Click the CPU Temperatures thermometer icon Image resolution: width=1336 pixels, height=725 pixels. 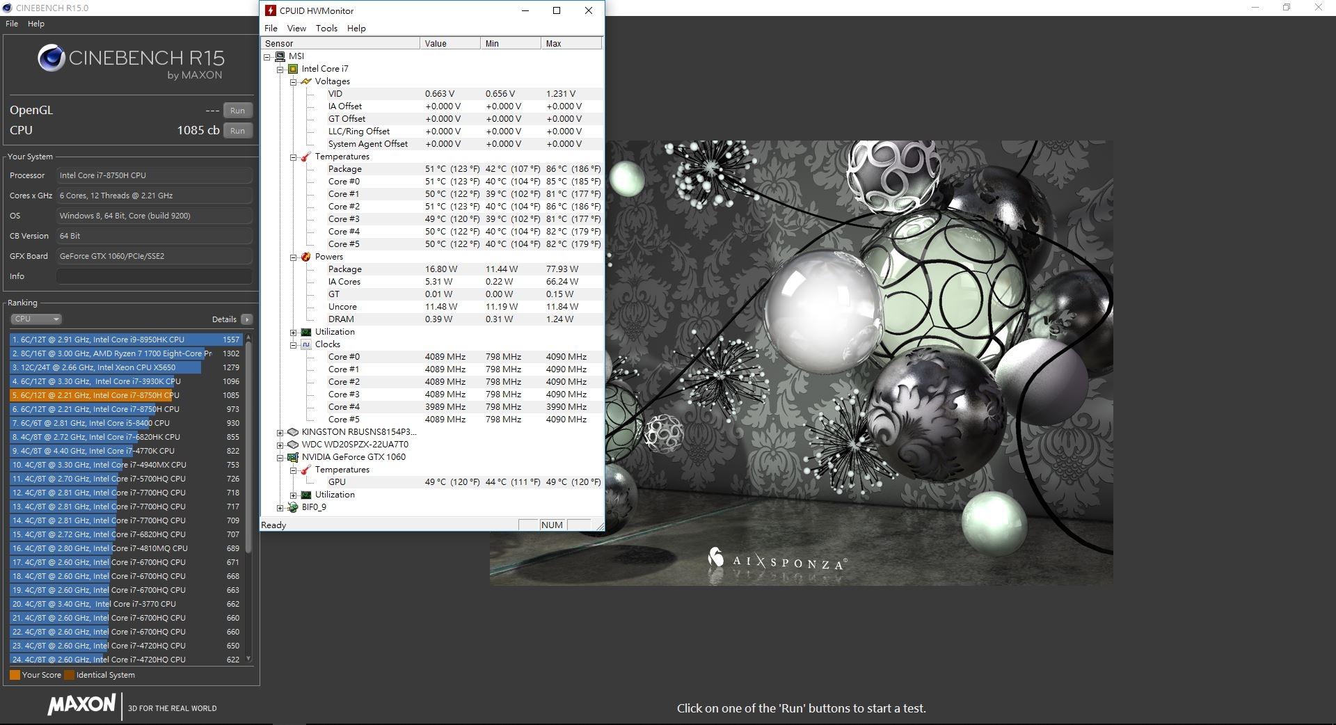pyautogui.click(x=305, y=157)
